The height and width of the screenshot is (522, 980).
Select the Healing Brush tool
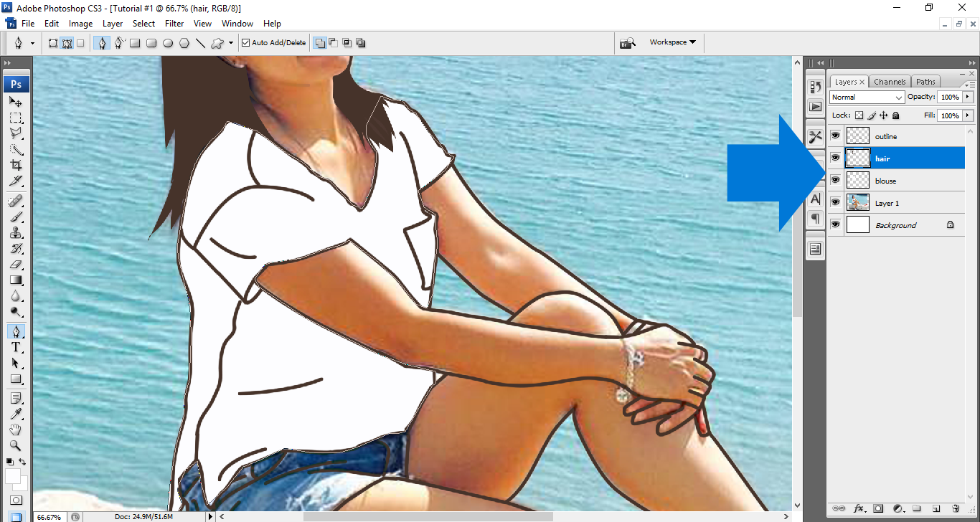pos(16,201)
